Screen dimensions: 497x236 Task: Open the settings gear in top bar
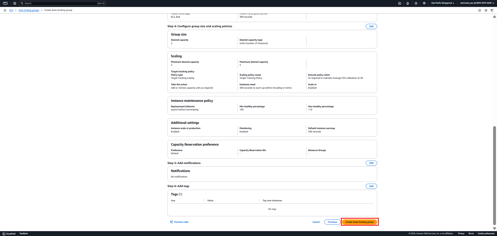(x=424, y=3)
